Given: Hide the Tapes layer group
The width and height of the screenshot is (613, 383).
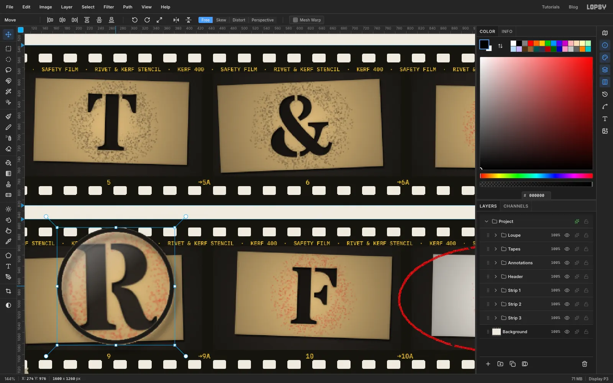Looking at the screenshot, I should [567, 249].
